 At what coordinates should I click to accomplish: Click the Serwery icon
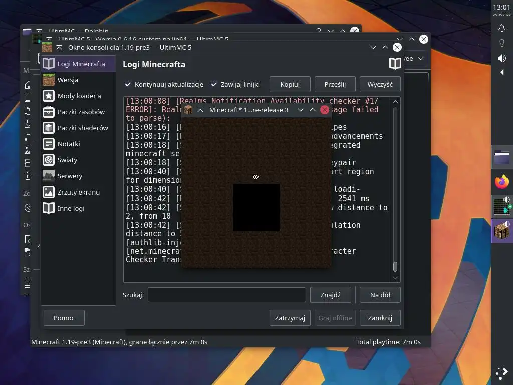point(49,176)
